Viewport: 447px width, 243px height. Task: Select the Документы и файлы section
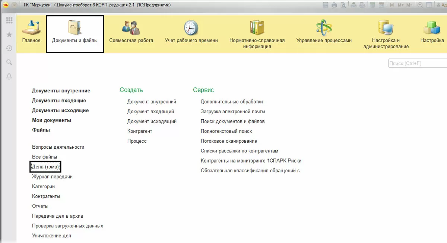75,34
